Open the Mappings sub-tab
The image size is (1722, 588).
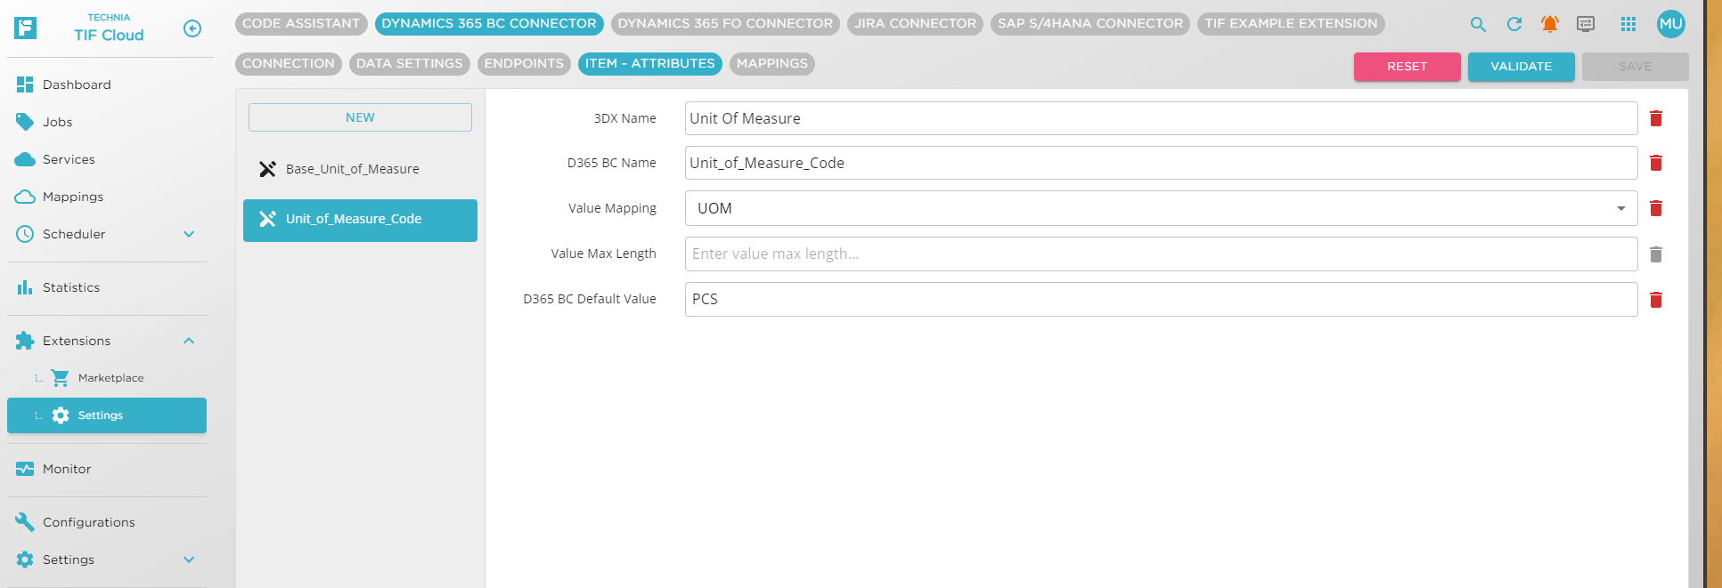point(771,64)
